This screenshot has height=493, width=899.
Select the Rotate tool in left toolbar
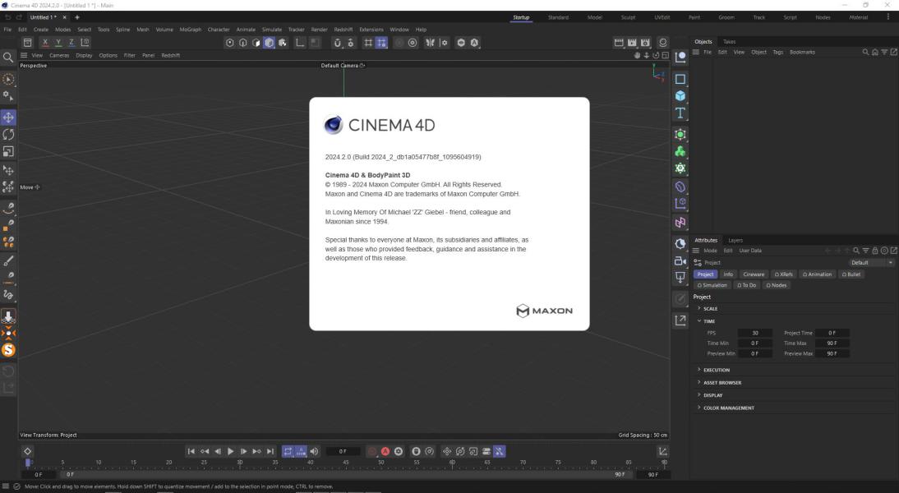[8, 134]
